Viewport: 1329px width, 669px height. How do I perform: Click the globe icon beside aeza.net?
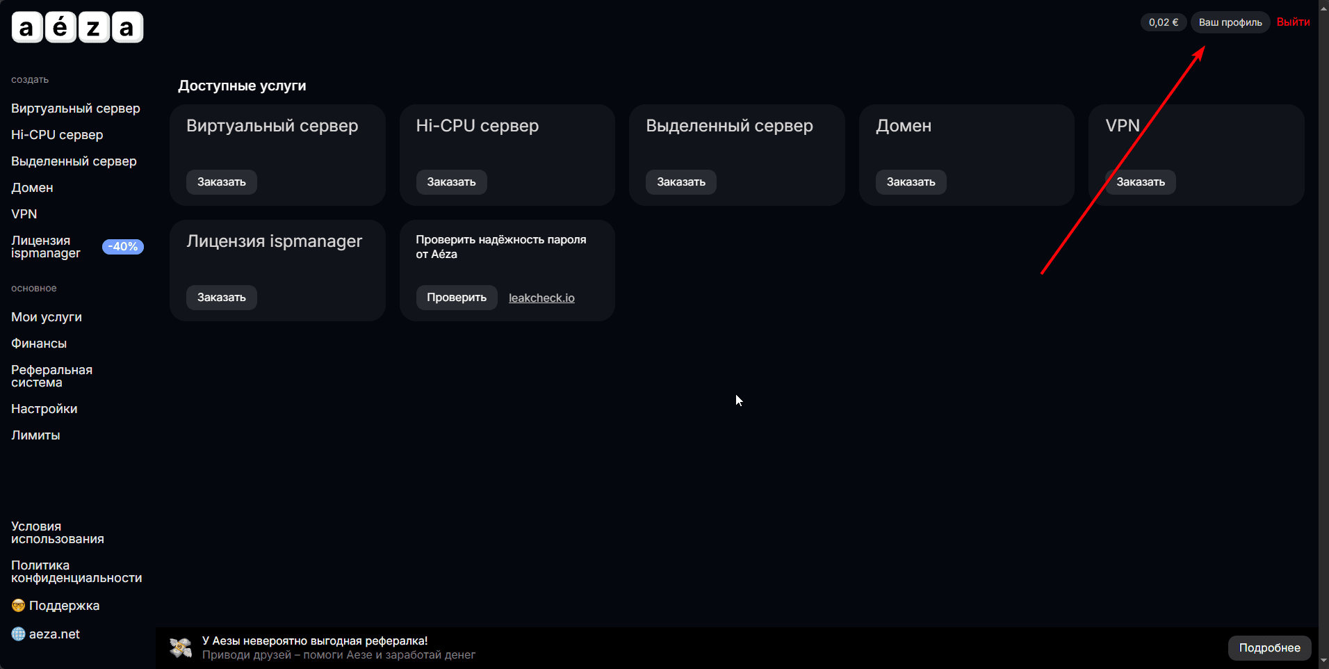pyautogui.click(x=18, y=634)
